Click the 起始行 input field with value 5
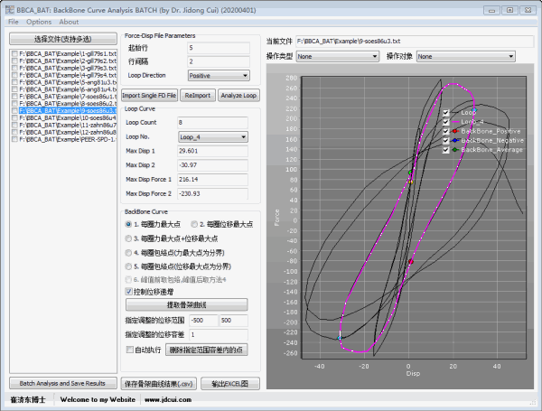The image size is (542, 411). point(219,48)
